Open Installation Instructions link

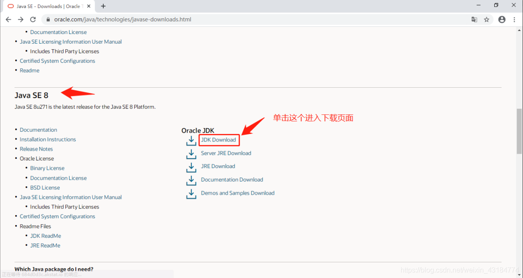coord(48,140)
